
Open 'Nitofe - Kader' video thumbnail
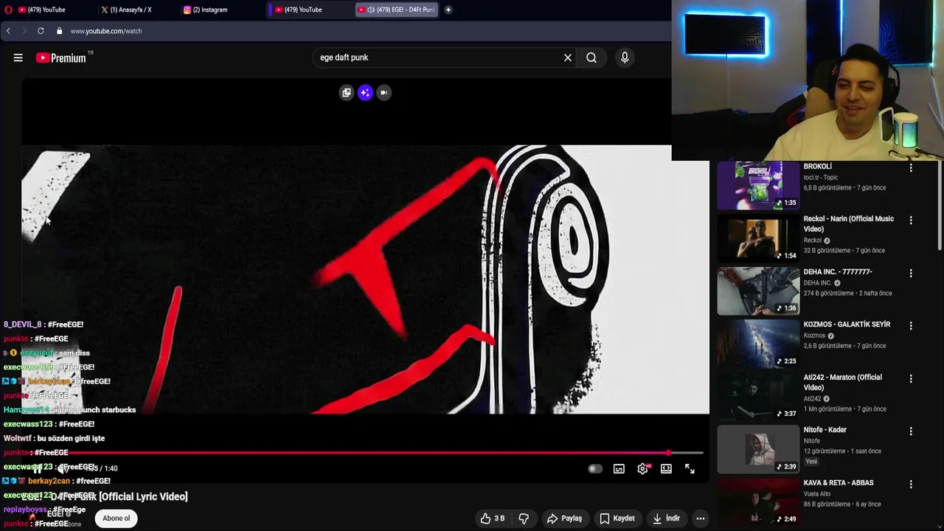pyautogui.click(x=758, y=449)
